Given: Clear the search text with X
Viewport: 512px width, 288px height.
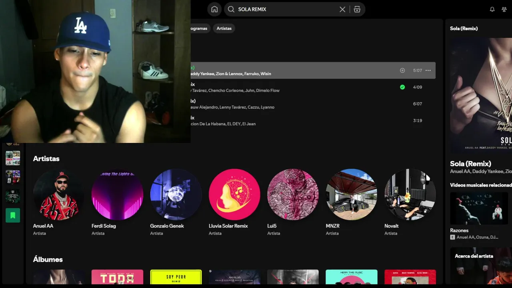Looking at the screenshot, I should click(x=342, y=9).
